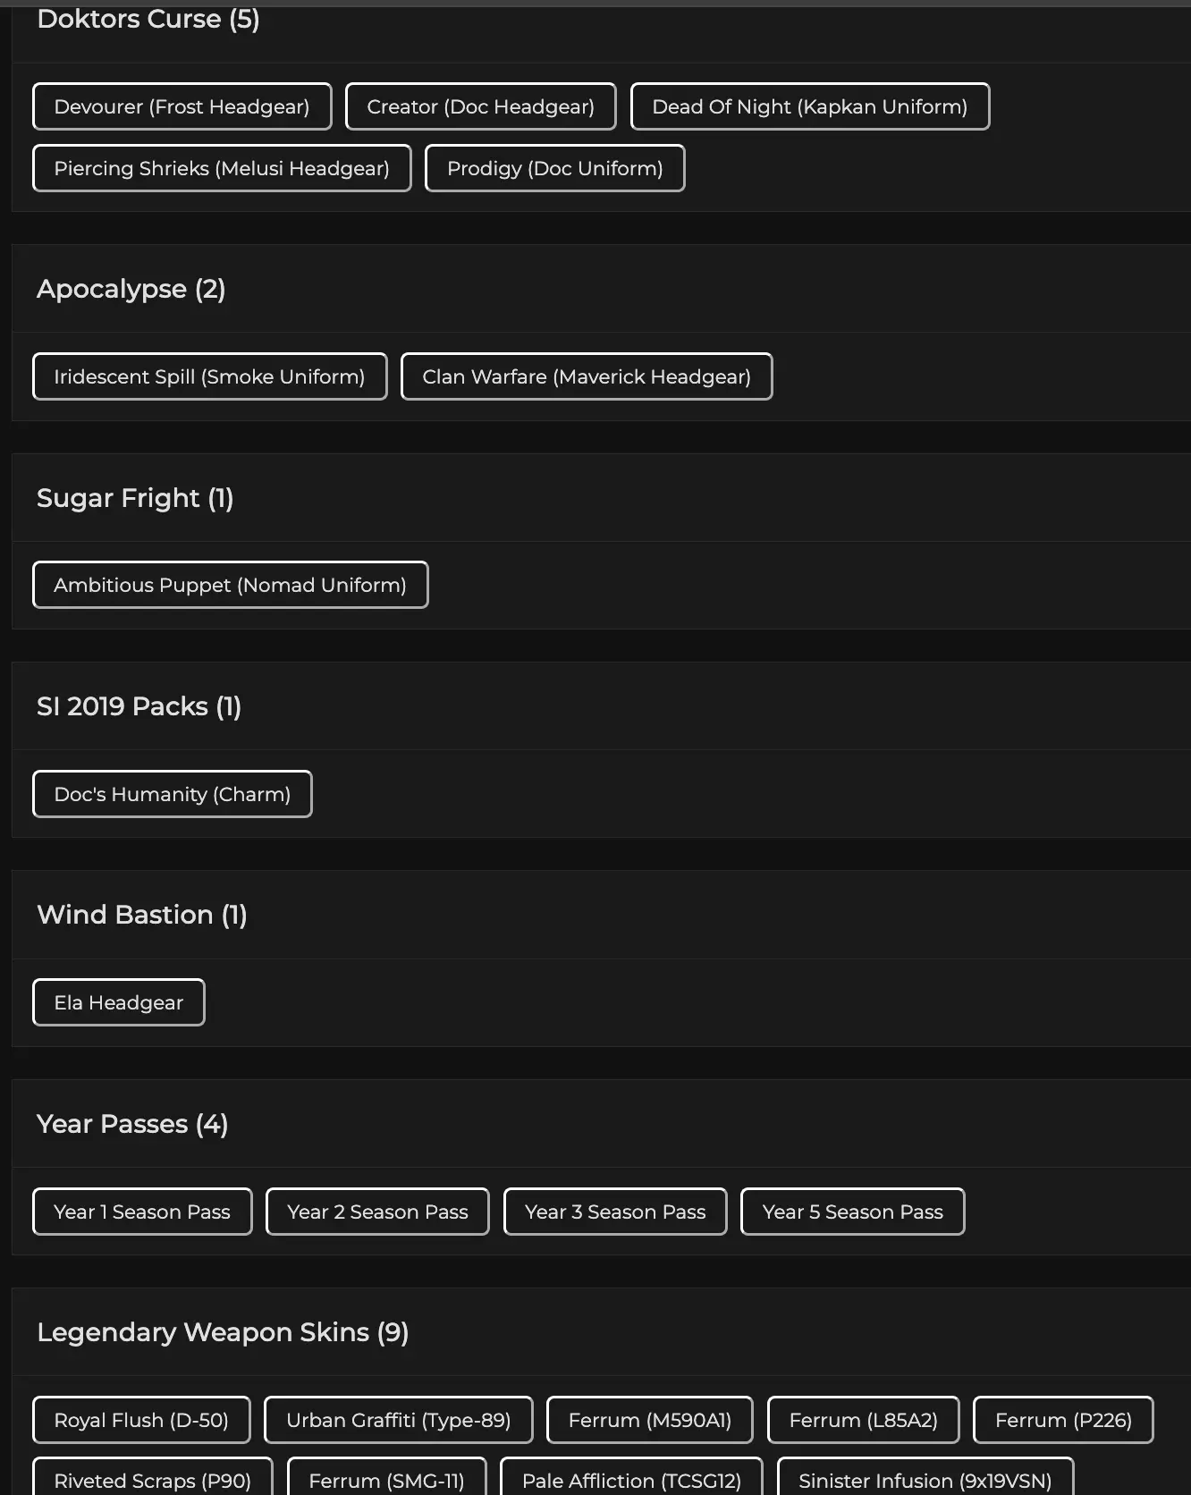1191x1495 pixels.
Task: Select Iridescent Spill (Smoke Uniform)
Action: point(209,376)
